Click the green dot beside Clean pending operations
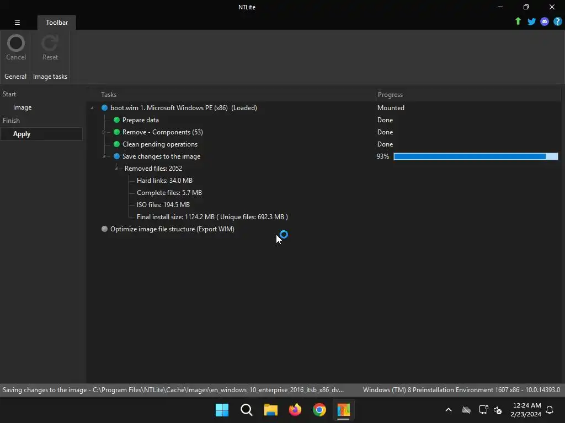Image resolution: width=565 pixels, height=423 pixels. (x=116, y=144)
